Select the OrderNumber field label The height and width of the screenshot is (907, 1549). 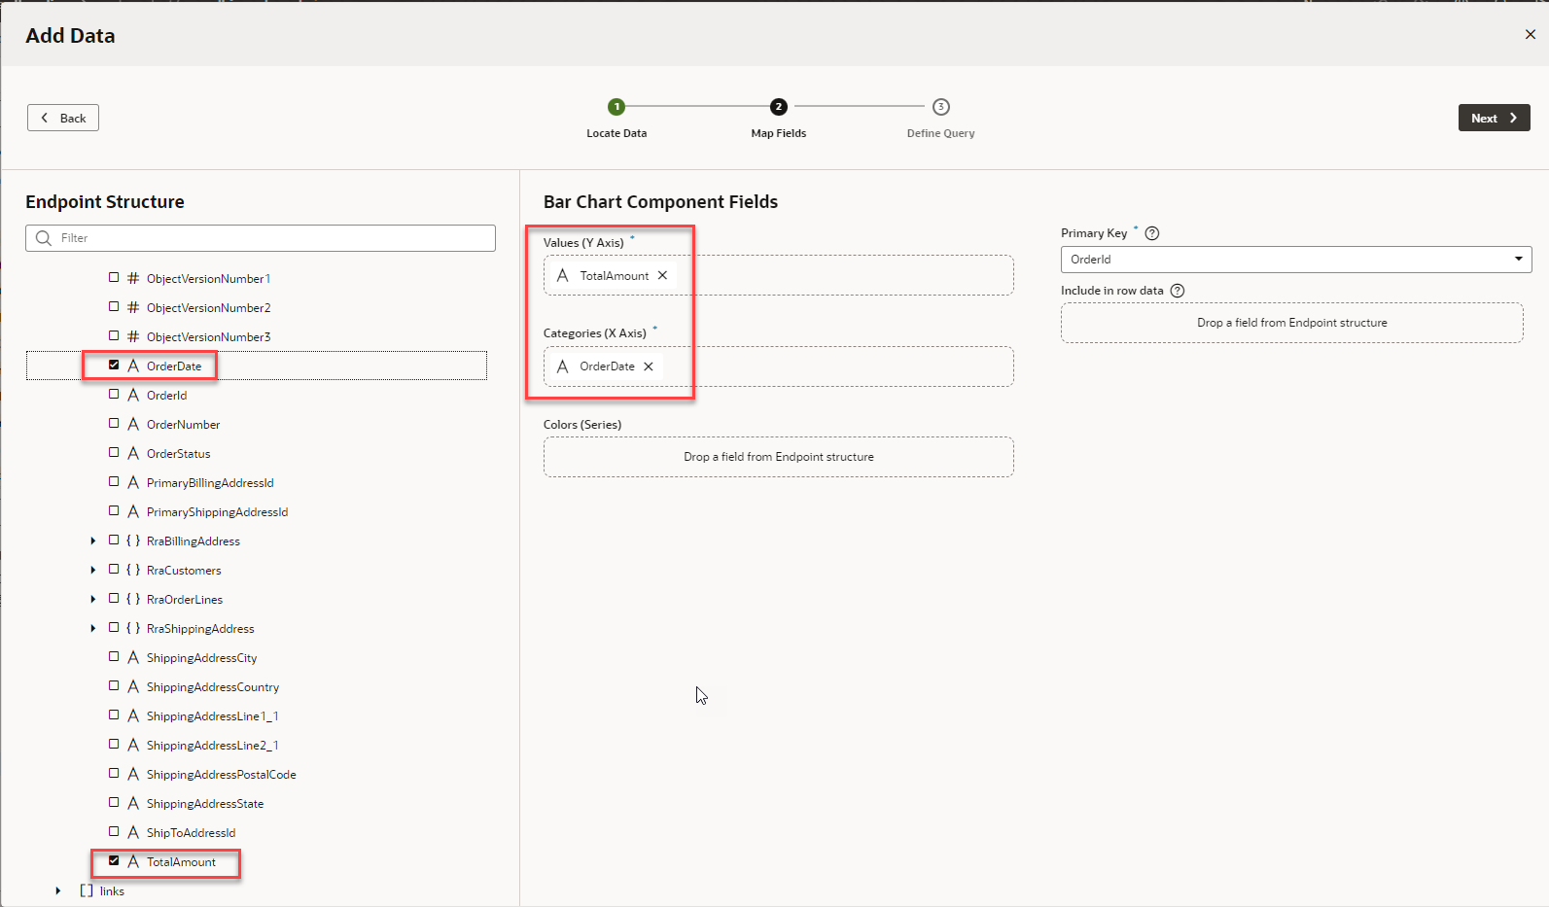pos(183,425)
